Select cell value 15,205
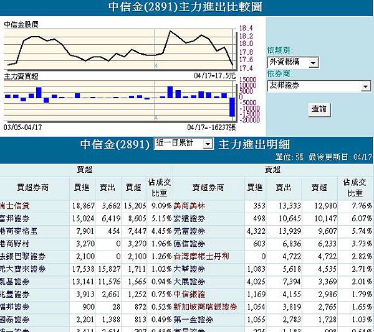The width and height of the screenshot is (374, 332). click(135, 206)
